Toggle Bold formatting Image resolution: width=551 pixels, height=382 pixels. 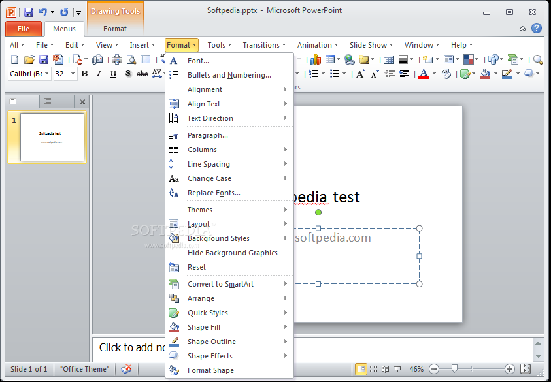pyautogui.click(x=84, y=74)
